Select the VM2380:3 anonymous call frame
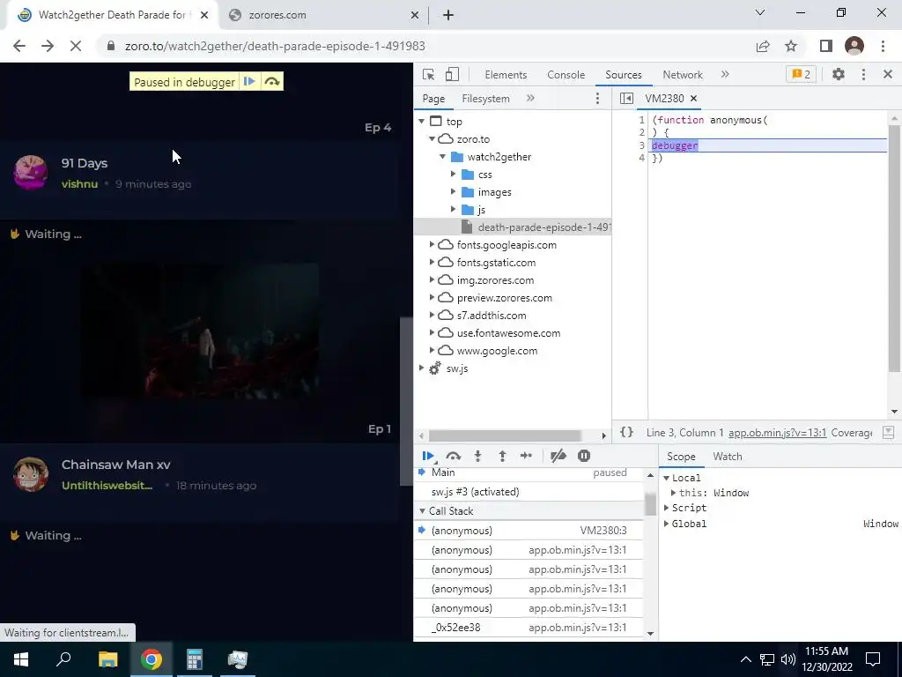 [x=529, y=530]
